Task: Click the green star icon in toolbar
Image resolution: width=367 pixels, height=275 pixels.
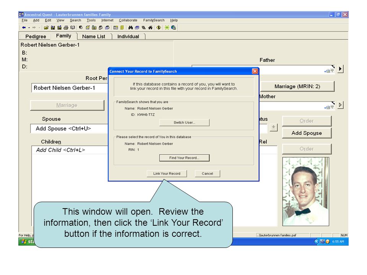Action: [x=167, y=27]
